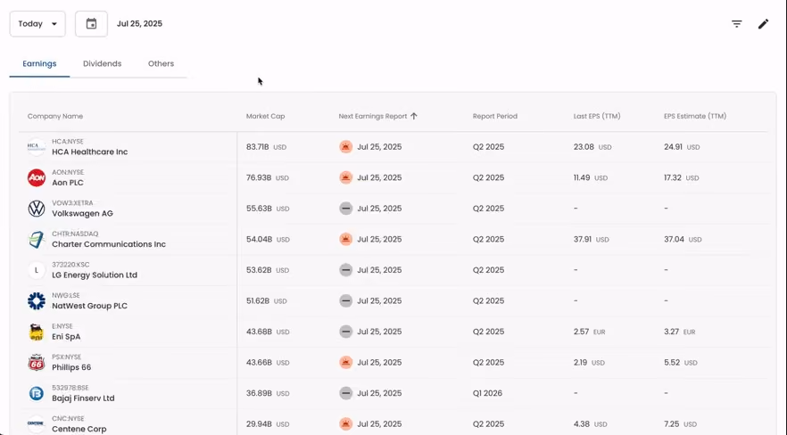Open HCA Healthcare Inc company name
This screenshot has width=787, height=435.
[x=90, y=152]
